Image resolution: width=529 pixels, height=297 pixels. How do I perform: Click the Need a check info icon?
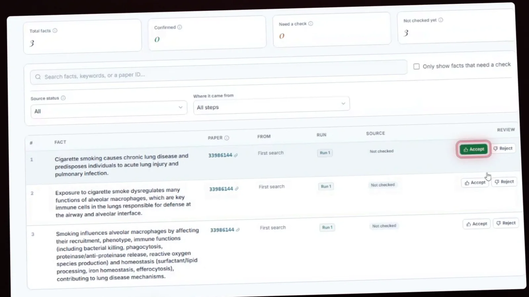(310, 23)
